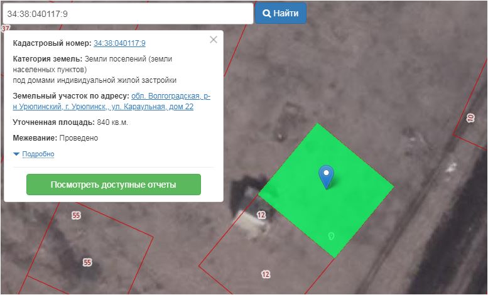
Task: Click Посмотреть доступные отчеты button
Action: (114, 185)
